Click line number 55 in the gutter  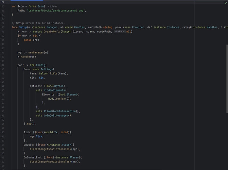(3, 132)
